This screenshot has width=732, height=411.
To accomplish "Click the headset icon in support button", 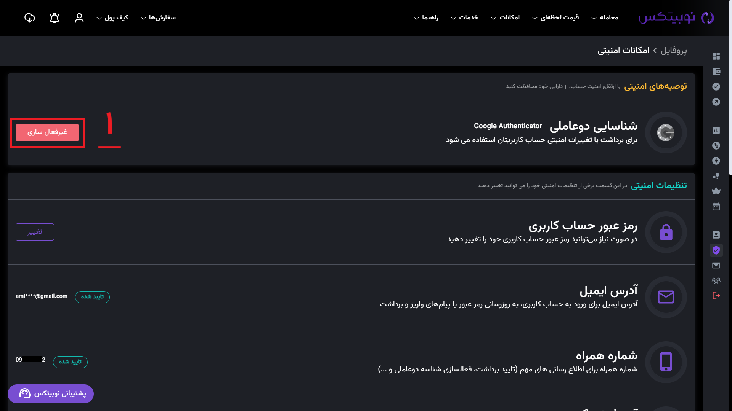I will click(25, 393).
